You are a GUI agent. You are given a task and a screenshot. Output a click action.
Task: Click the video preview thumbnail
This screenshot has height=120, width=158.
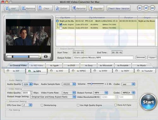click(28, 36)
